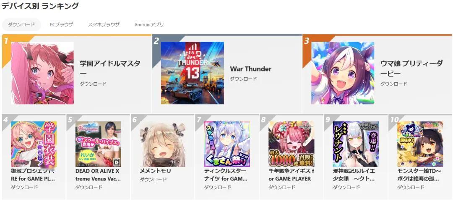
Task: Select the 千年戦争アイギス game image
Action: tap(292, 144)
